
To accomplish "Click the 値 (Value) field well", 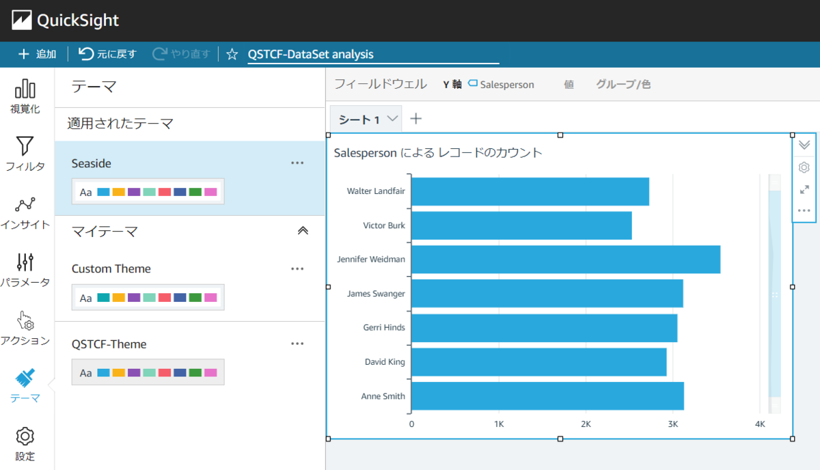I will pos(569,85).
